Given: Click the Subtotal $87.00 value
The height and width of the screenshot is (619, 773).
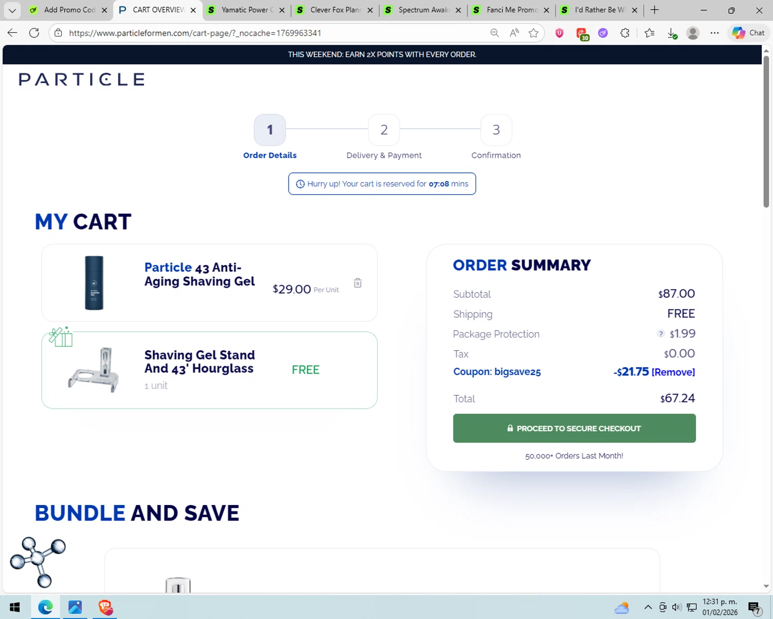Looking at the screenshot, I should (676, 294).
